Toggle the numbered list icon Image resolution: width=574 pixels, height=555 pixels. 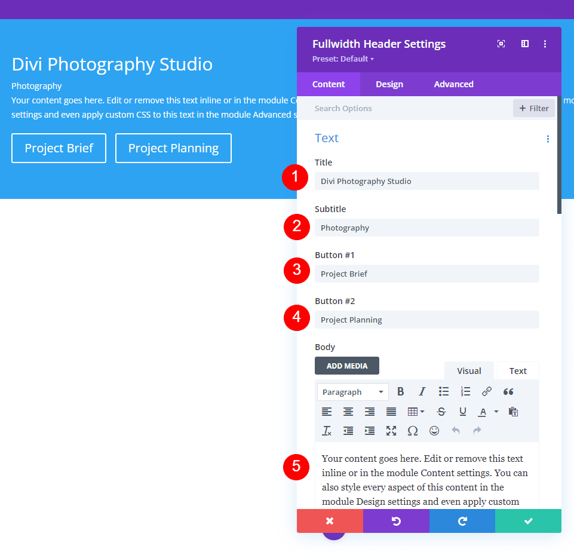click(x=465, y=391)
